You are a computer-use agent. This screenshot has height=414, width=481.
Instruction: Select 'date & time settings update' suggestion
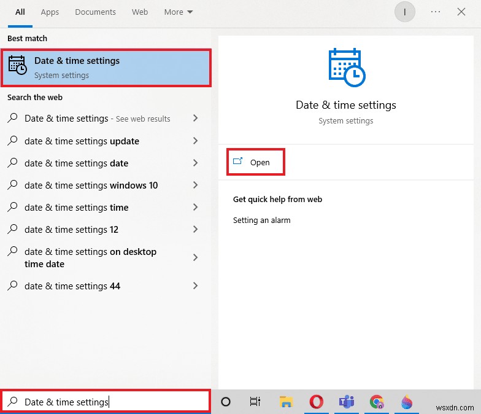coord(82,141)
